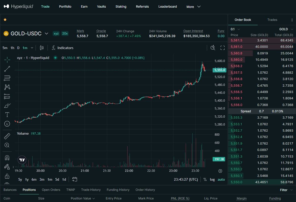The width and height of the screenshot is (296, 202).
Task: Select the trend line drawing tool
Action: point(7,69)
